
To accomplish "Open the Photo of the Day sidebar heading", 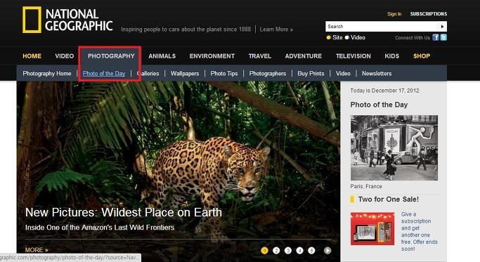I will [379, 105].
